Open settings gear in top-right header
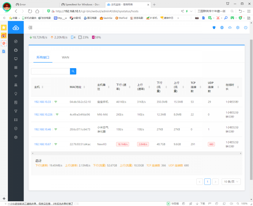 point(238,28)
